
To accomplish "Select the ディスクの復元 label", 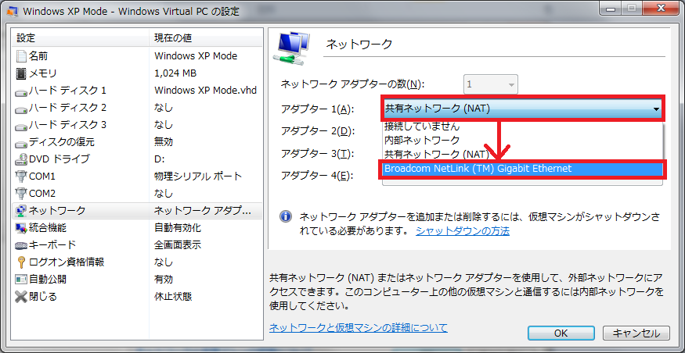I will (x=62, y=142).
